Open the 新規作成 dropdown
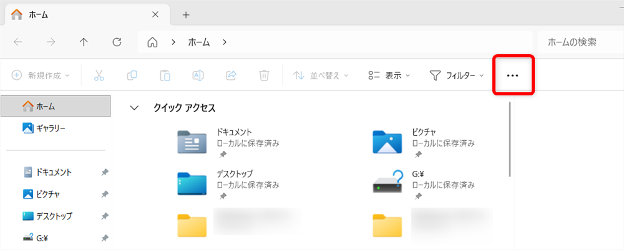Screen dimensions: 624x250 pyautogui.click(x=40, y=75)
